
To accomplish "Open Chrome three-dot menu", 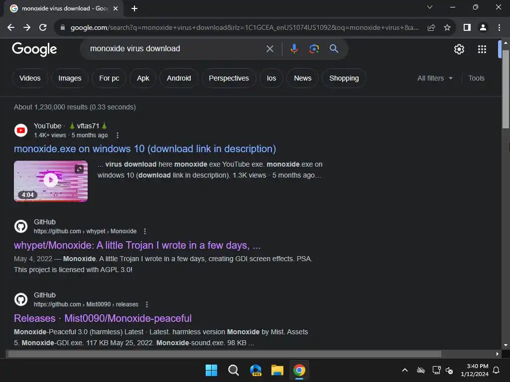I will pyautogui.click(x=499, y=27).
